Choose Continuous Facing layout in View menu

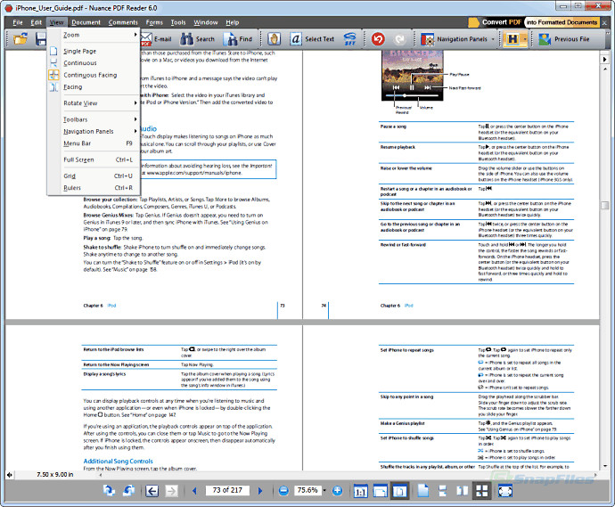coord(94,75)
